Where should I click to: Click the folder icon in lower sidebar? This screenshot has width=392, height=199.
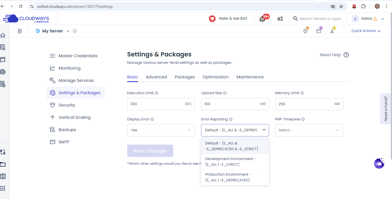pos(3,164)
